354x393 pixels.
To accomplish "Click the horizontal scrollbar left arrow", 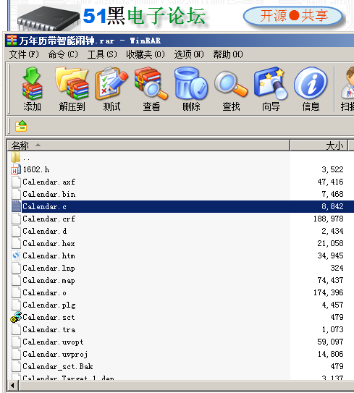I will pos(13,385).
